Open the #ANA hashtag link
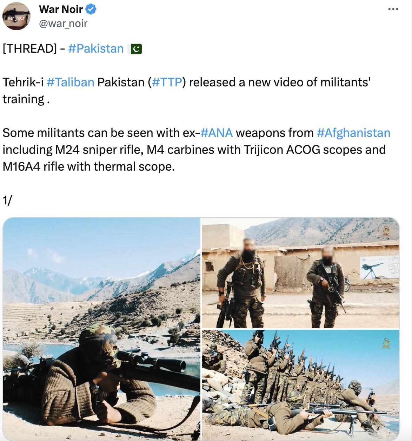This screenshot has width=412, height=441. pyautogui.click(x=217, y=133)
